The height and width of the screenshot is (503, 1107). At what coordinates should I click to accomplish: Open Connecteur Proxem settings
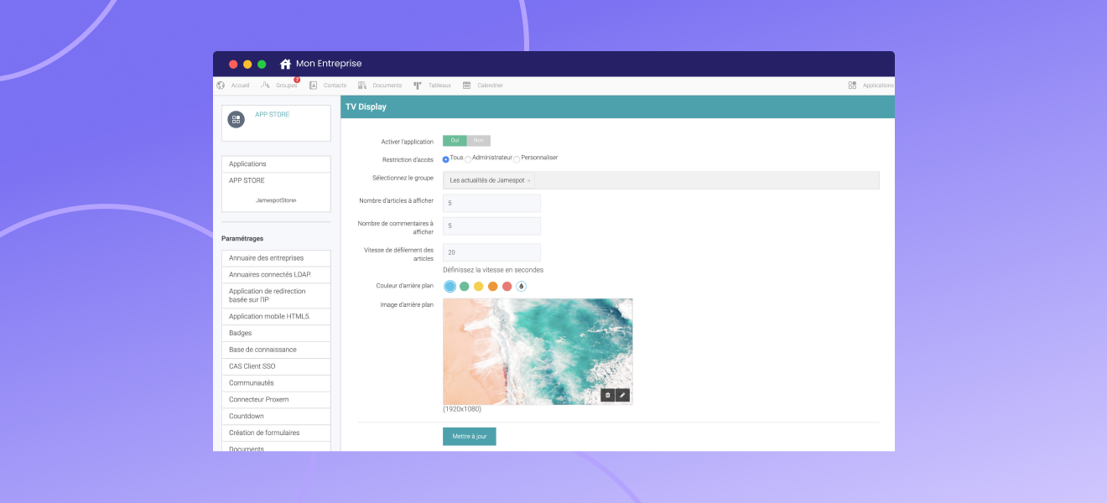[276, 400]
